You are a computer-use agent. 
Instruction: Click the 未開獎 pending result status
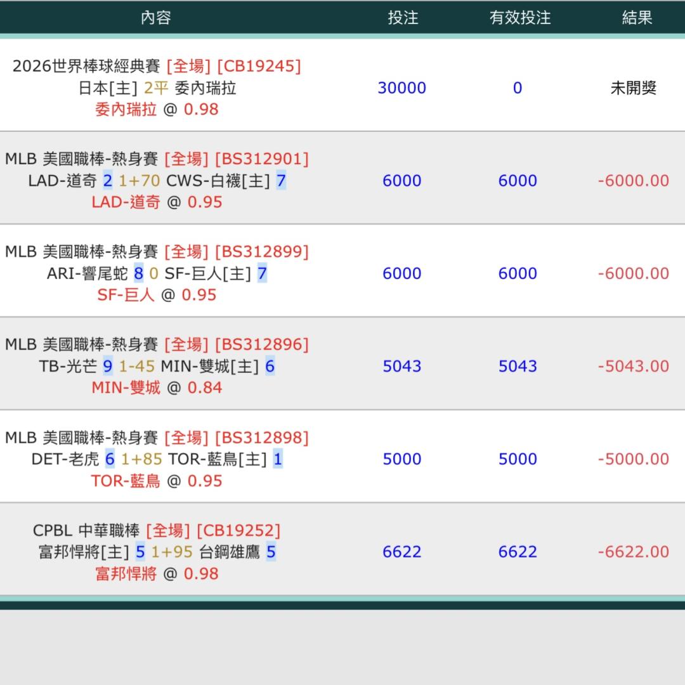point(633,88)
